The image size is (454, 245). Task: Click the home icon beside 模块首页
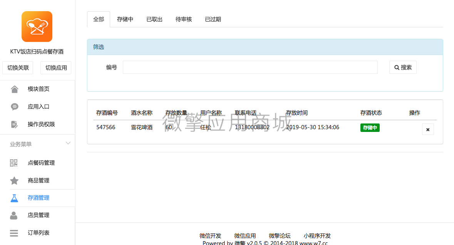15,89
